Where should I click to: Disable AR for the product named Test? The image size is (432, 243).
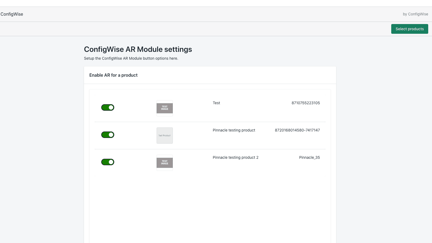tap(107, 107)
